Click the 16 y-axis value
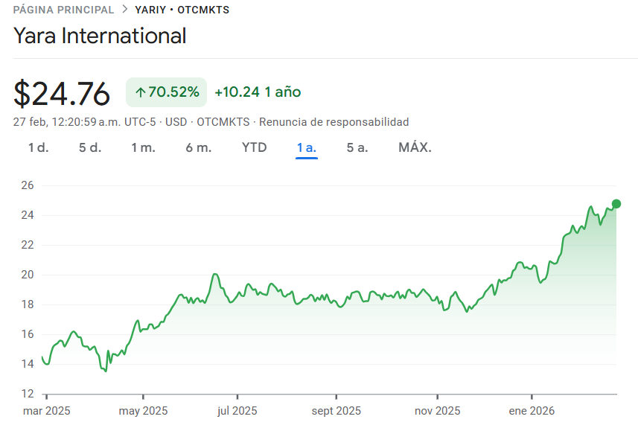The height and width of the screenshot is (431, 638). pyautogui.click(x=28, y=334)
